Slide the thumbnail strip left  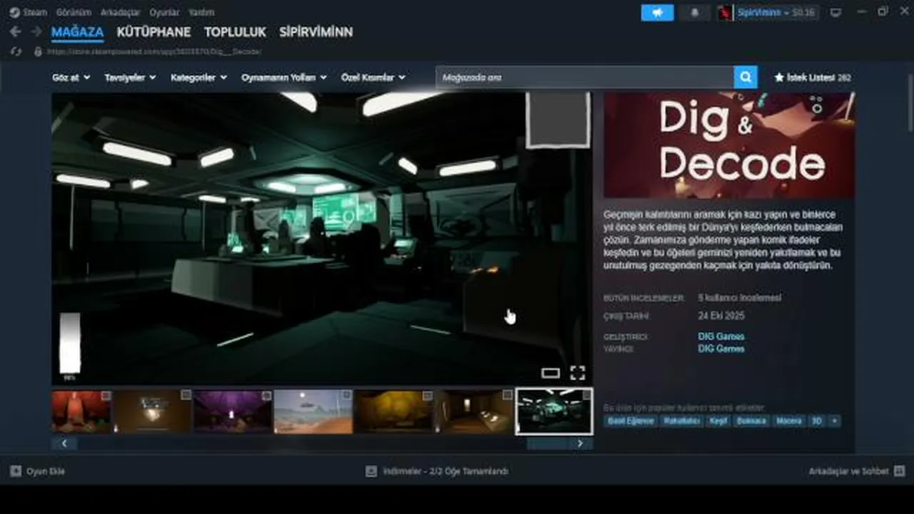click(64, 443)
